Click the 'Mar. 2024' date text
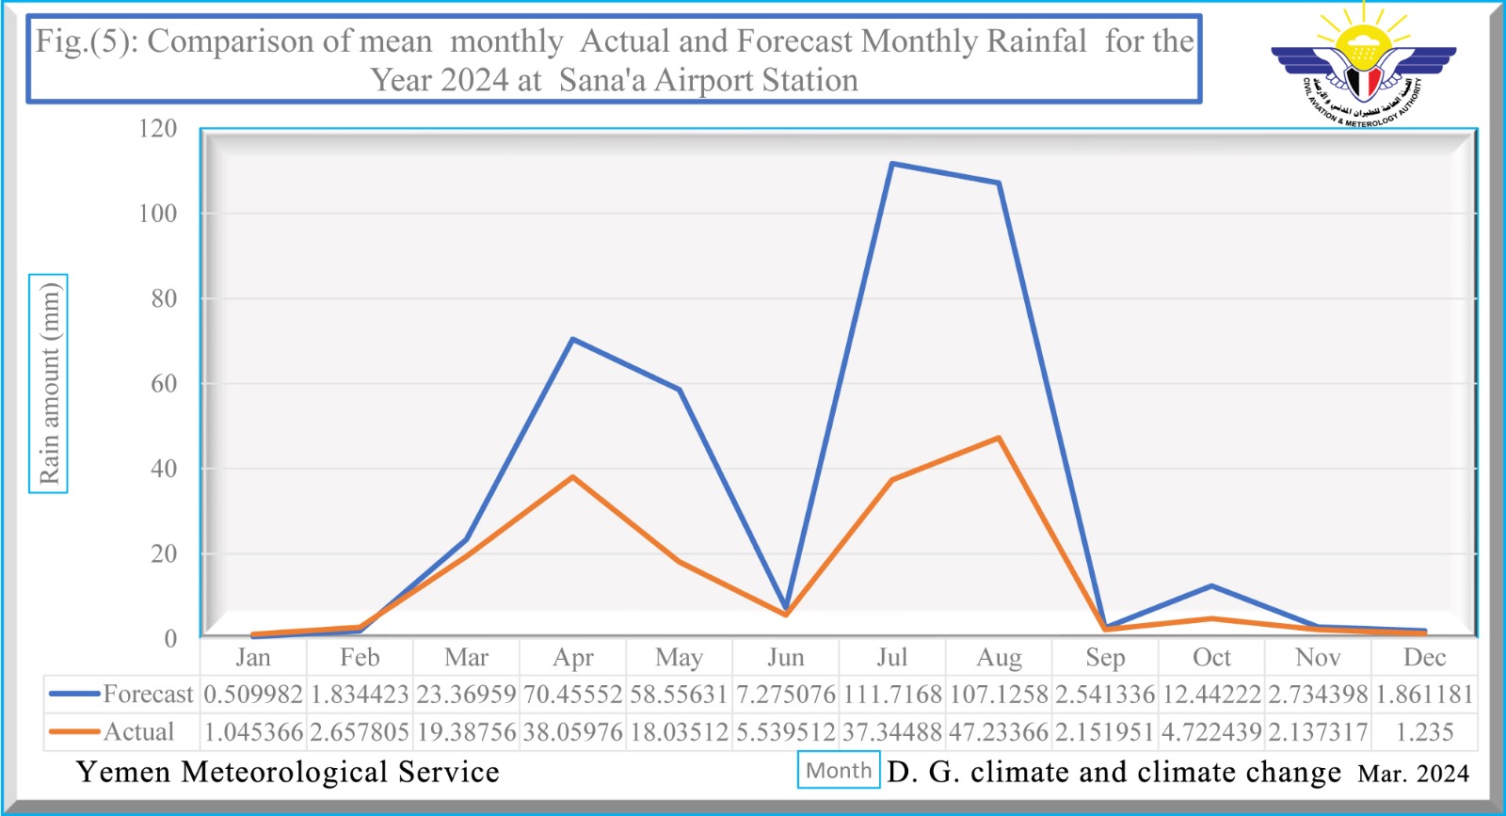Screen dimensions: 1506x816 point(1413,774)
